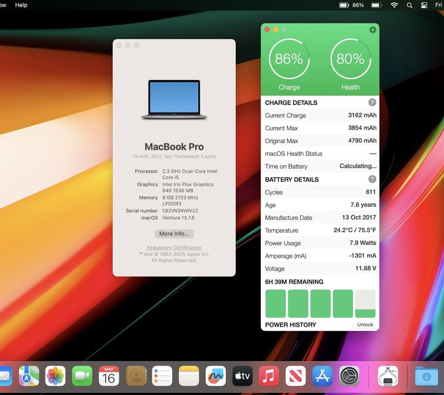
Task: Click the 13-inch, 2017 model subtitle
Action: tap(174, 156)
